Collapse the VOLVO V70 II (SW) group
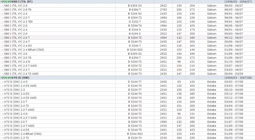 click(1, 78)
